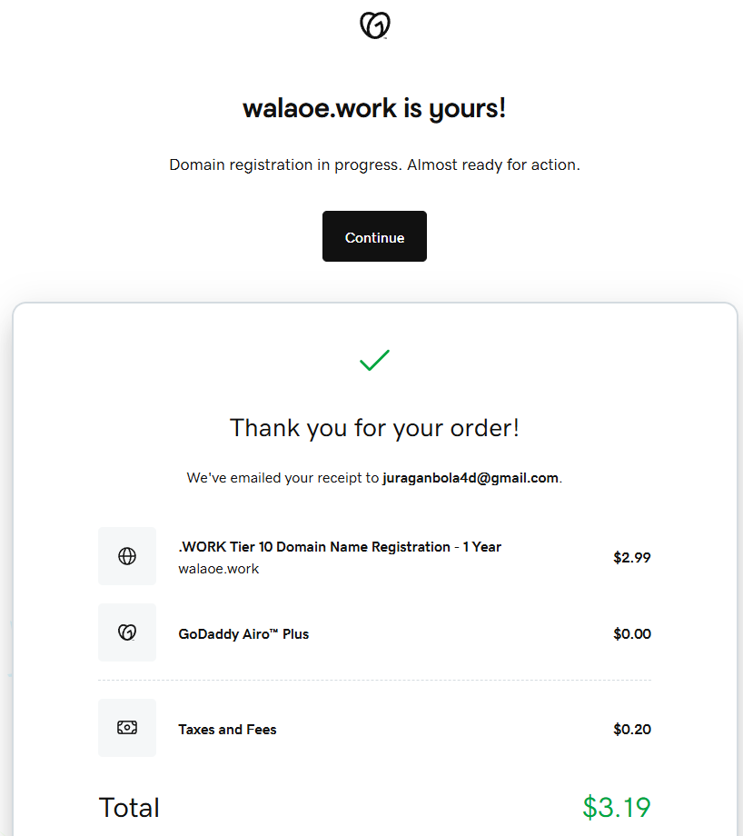This screenshot has width=743, height=836.
Task: Click the .WORK Tier 10 Domain Registration title
Action: point(340,547)
